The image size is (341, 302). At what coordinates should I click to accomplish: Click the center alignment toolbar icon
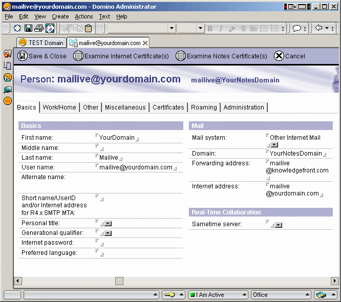point(243,29)
